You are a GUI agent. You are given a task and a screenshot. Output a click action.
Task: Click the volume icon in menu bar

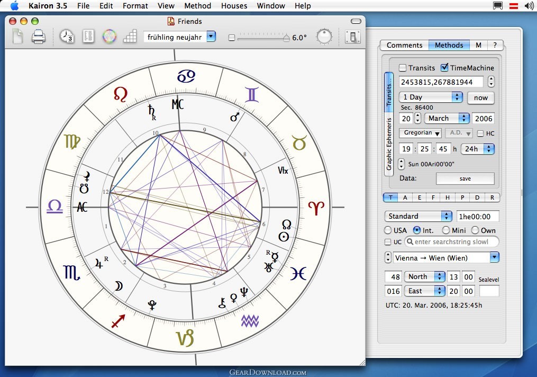click(529, 5)
